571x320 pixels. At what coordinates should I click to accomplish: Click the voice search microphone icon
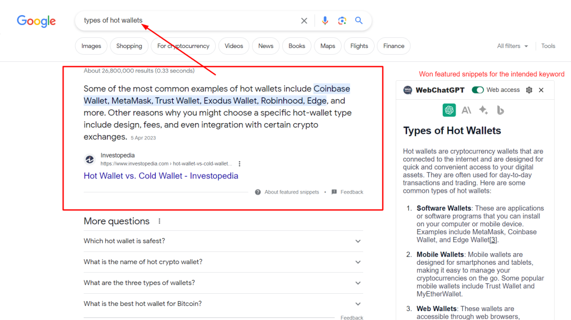pyautogui.click(x=325, y=21)
